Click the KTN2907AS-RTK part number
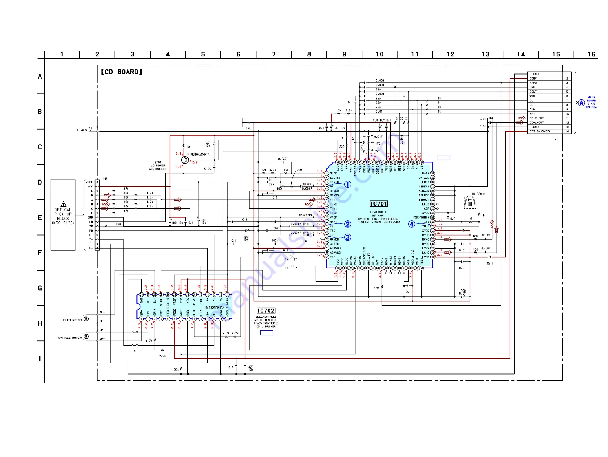The image size is (608, 457). click(198, 155)
